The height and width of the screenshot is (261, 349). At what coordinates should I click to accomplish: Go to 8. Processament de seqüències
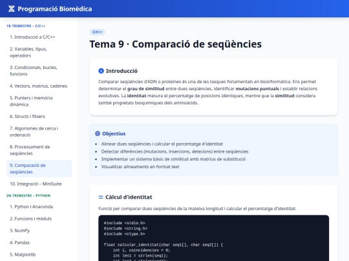click(x=39, y=150)
